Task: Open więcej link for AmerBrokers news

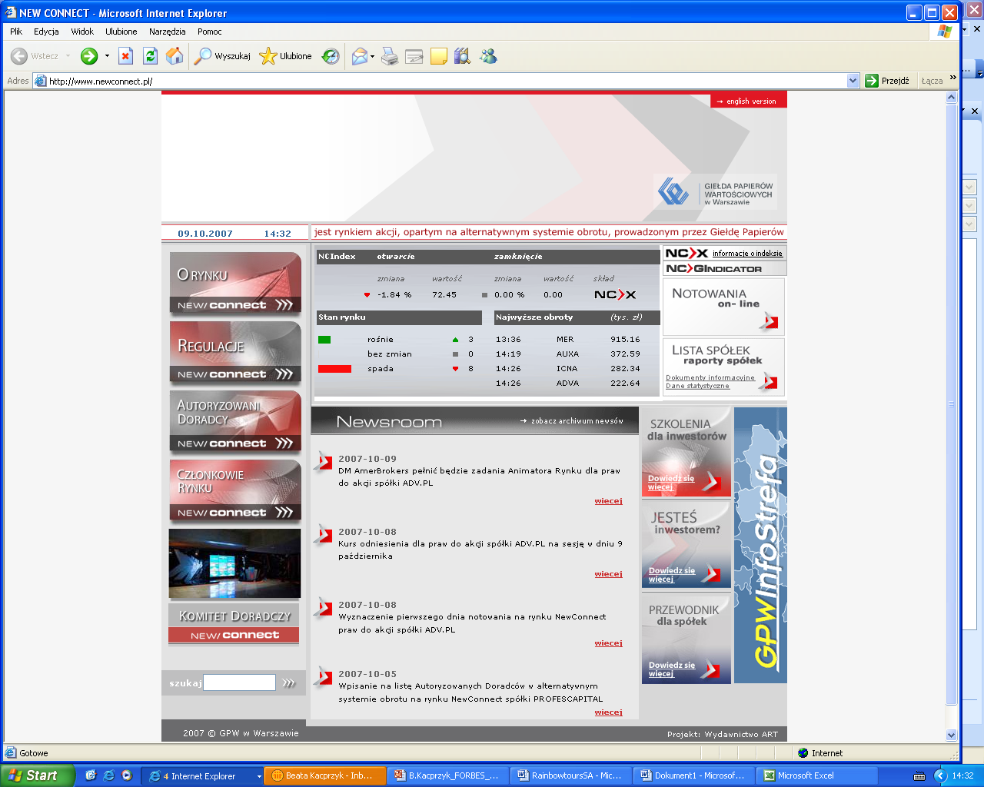Action: [608, 501]
